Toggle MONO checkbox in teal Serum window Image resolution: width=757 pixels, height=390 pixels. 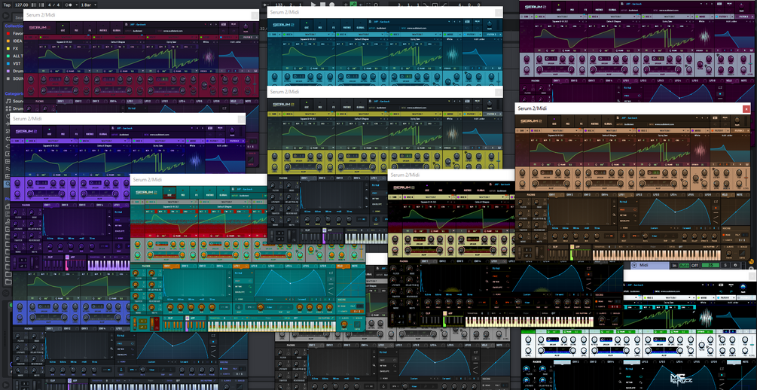pyautogui.click(x=339, y=306)
